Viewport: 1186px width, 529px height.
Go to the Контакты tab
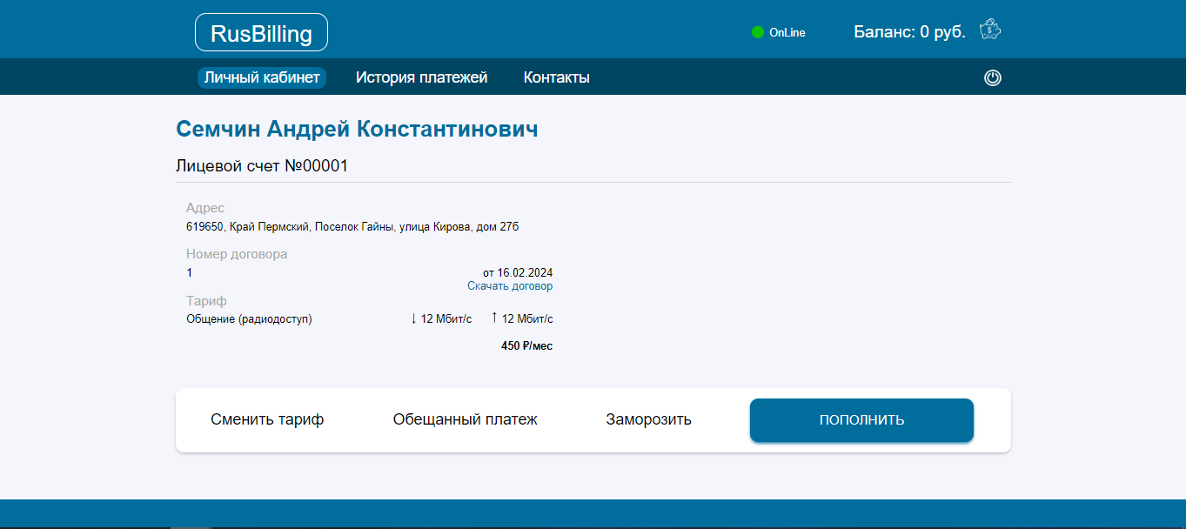tap(557, 77)
